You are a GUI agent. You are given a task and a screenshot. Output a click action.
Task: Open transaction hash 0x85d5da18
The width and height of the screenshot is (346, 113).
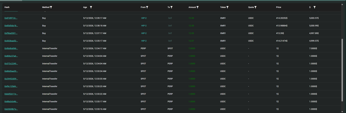pos(11,26)
